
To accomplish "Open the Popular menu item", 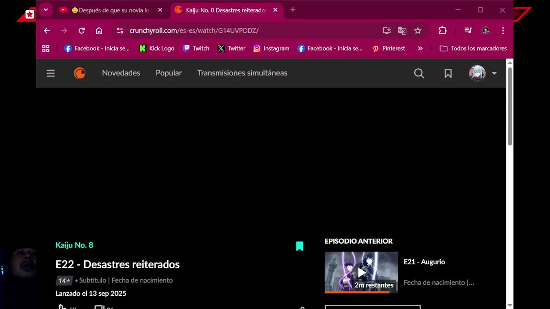I will [x=168, y=73].
